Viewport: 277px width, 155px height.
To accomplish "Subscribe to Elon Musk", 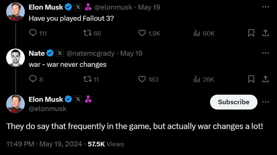I will 234,102.
